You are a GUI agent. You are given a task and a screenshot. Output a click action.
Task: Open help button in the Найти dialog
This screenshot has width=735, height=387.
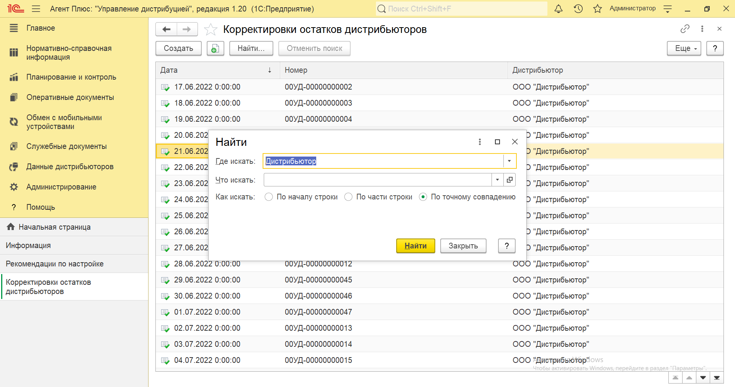(507, 246)
